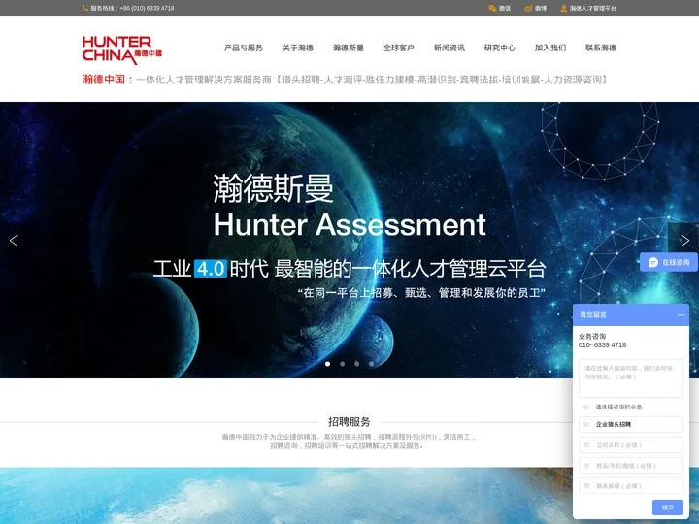Open the 联系瀚德 menu item
The image size is (699, 524).
tap(601, 48)
